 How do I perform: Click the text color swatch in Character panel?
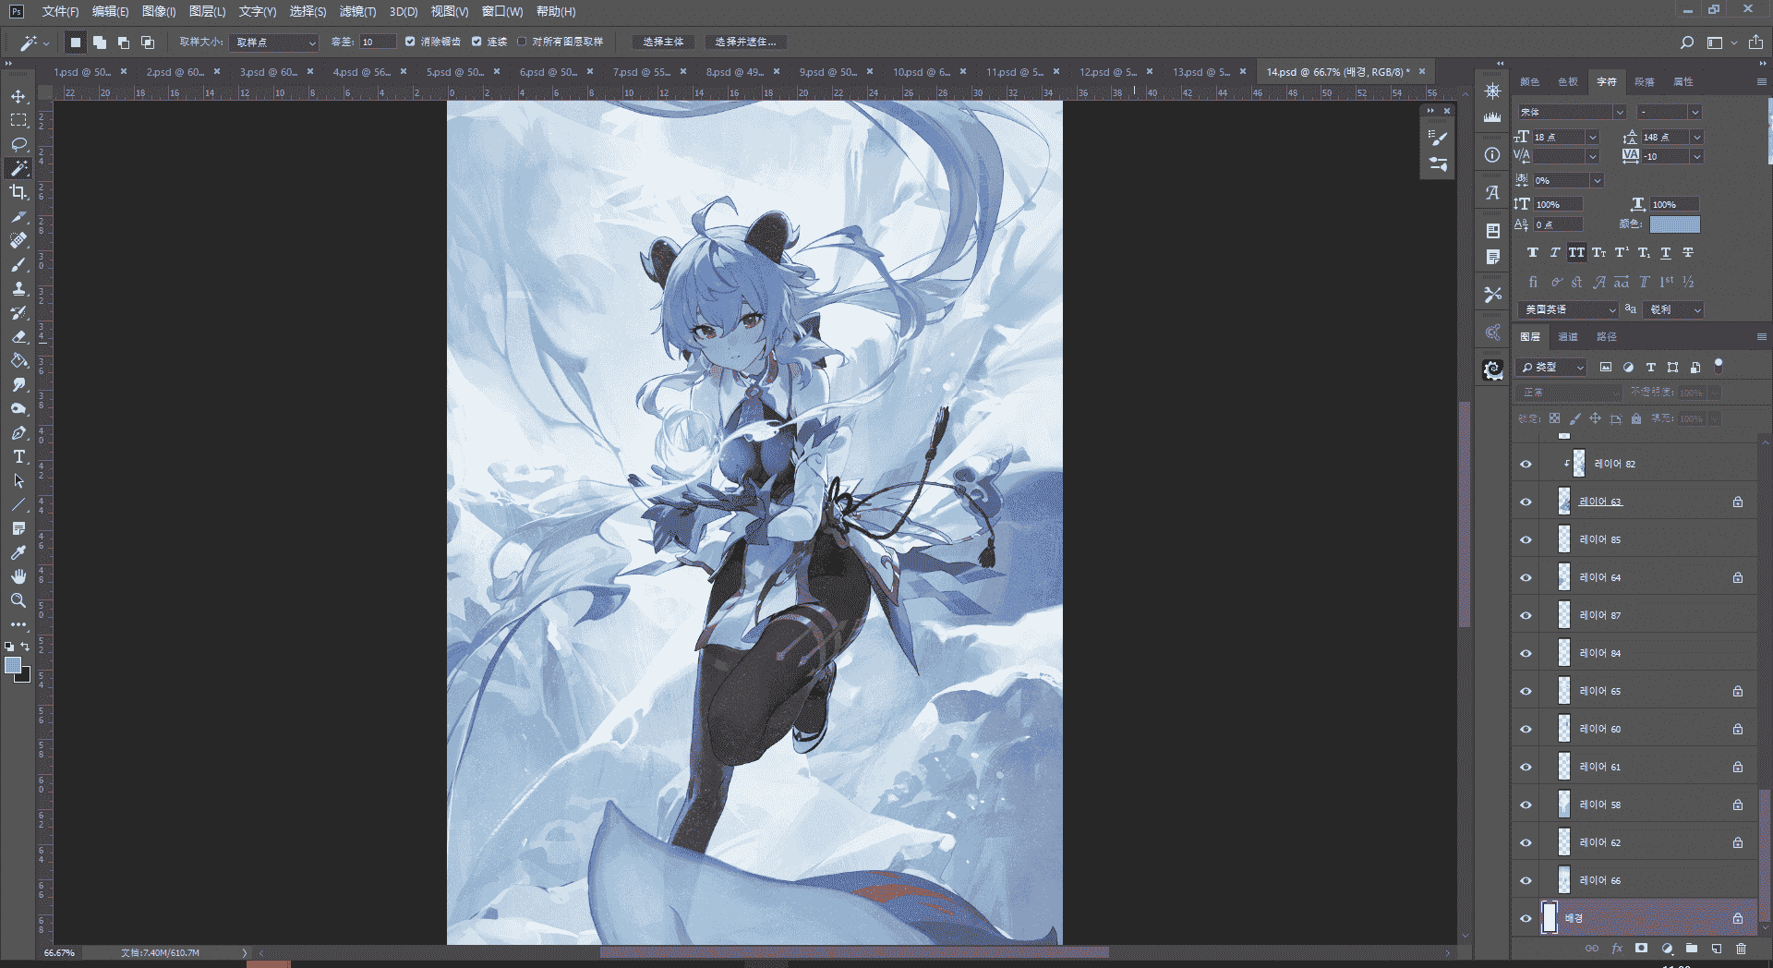pos(1674,224)
